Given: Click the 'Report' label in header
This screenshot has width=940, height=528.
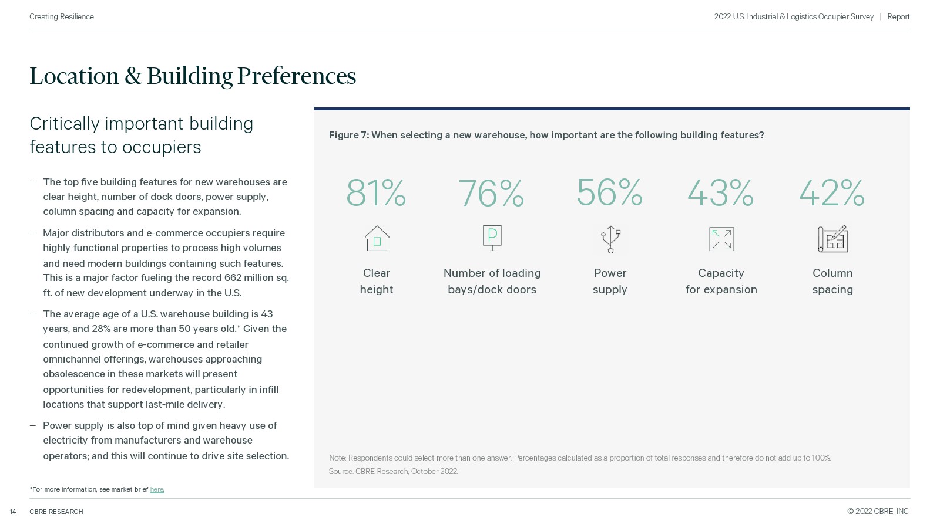Looking at the screenshot, I should tap(898, 17).
